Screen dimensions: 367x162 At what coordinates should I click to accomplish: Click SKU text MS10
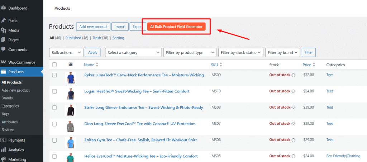tap(216, 91)
